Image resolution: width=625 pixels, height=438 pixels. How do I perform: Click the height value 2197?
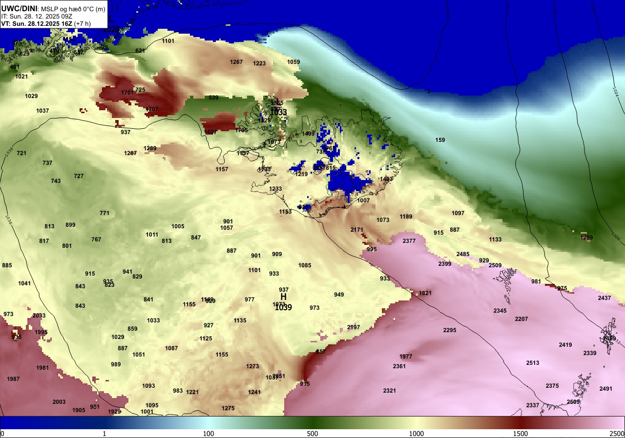[354, 327]
